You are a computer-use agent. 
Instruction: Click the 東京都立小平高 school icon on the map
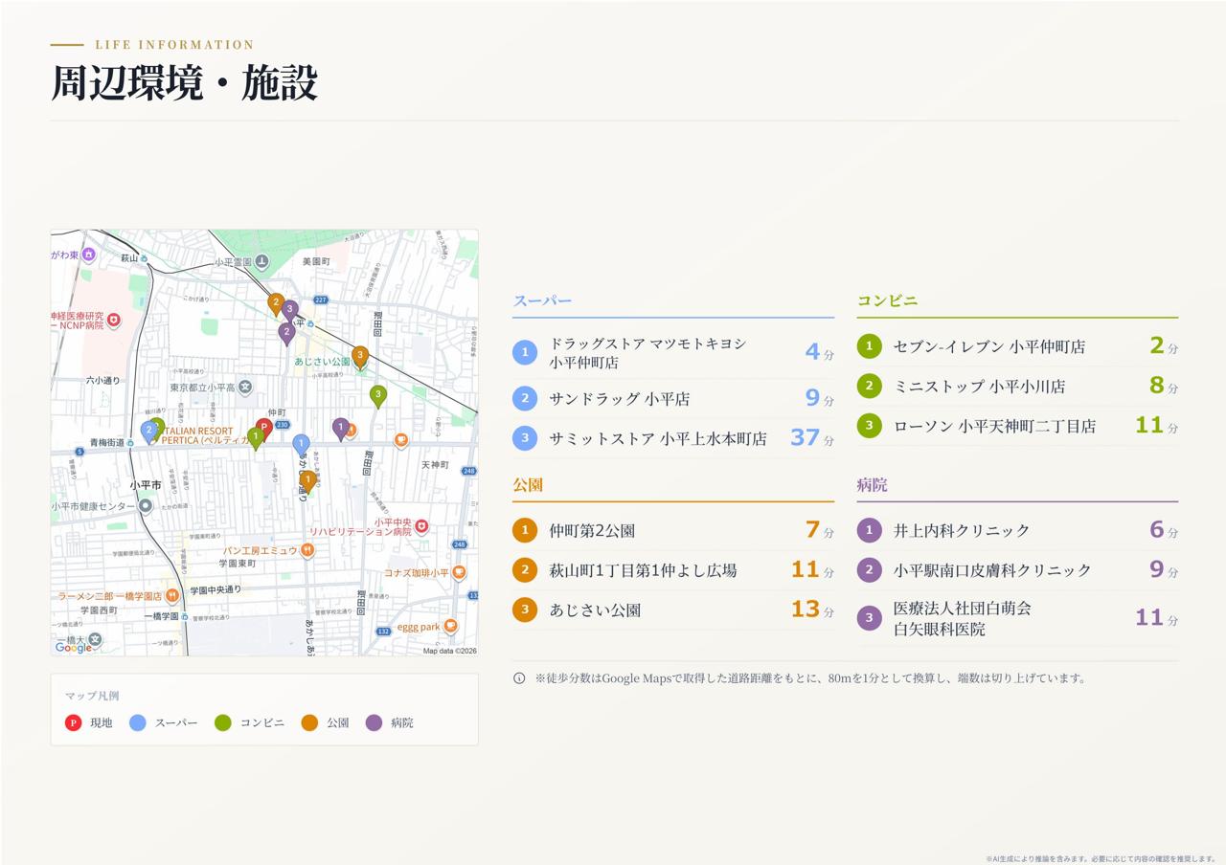click(x=245, y=387)
